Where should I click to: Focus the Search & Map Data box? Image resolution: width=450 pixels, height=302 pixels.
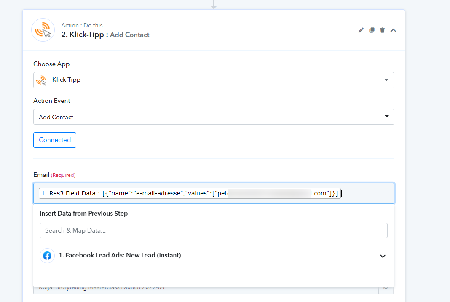[x=214, y=230]
